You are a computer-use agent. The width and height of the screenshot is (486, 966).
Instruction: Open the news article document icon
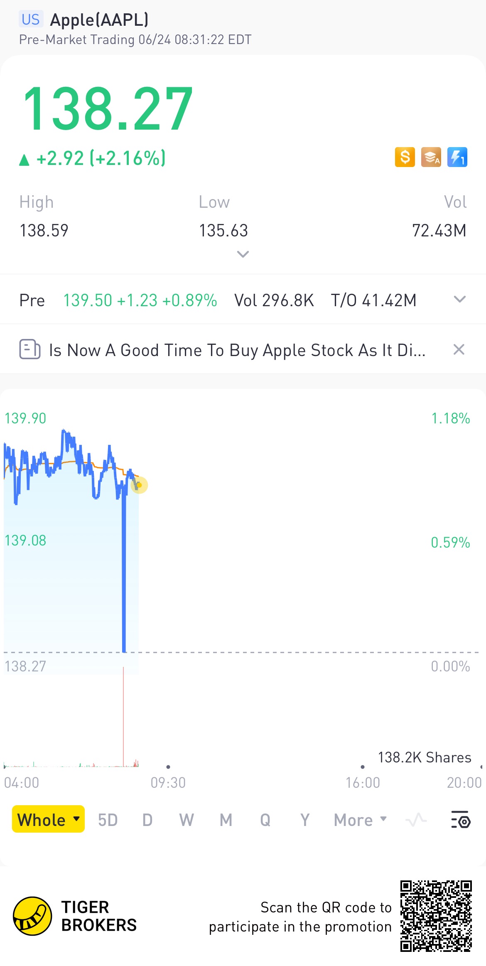point(29,349)
